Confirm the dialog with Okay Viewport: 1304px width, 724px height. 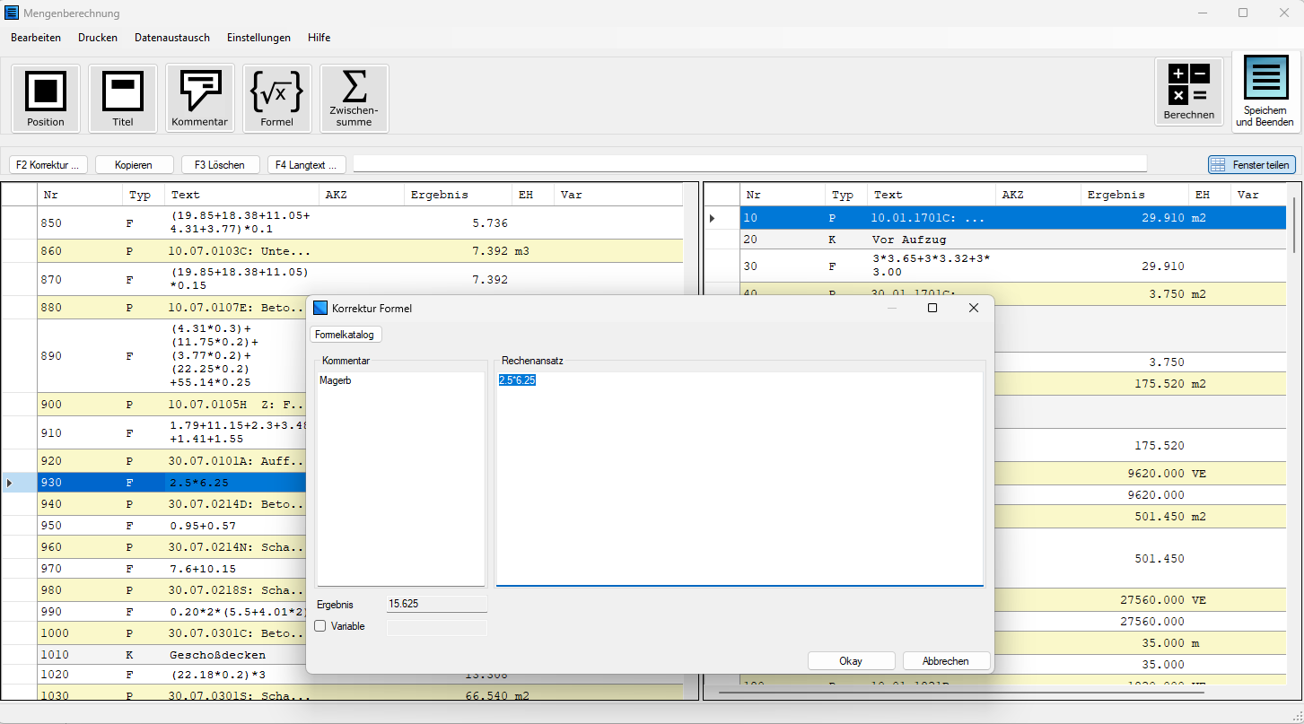(851, 661)
